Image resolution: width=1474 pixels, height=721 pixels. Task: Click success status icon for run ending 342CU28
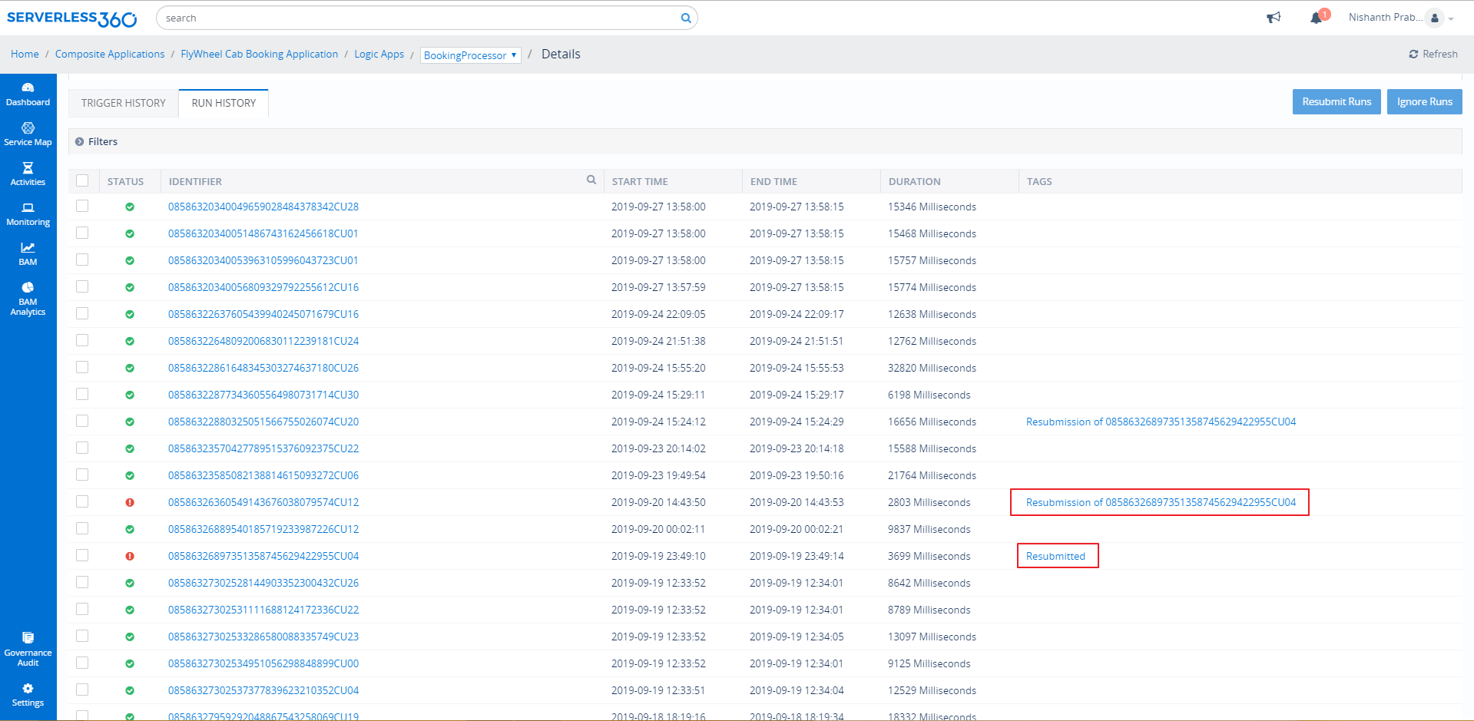(x=130, y=207)
